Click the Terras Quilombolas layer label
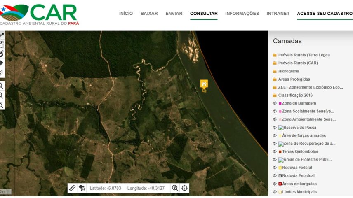Image resolution: width=353 pixels, height=198 pixels. (300, 151)
